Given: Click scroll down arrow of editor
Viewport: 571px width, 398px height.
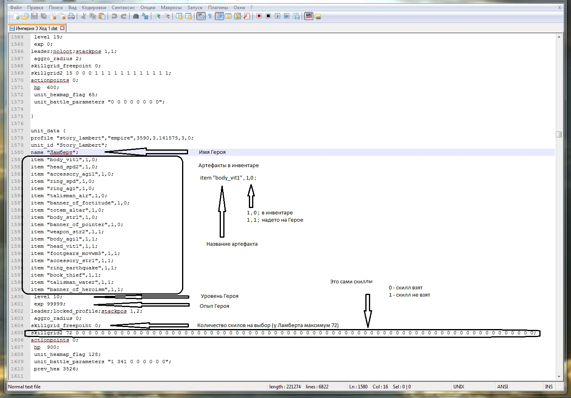Looking at the screenshot, I should tap(559, 377).
